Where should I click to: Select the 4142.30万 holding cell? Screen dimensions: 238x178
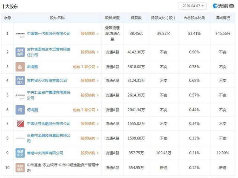136,52
